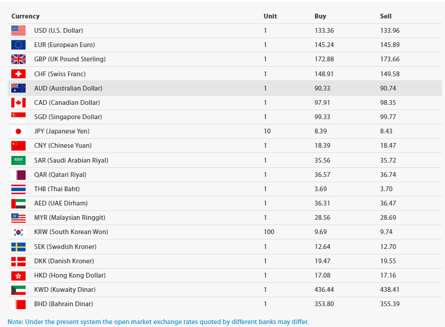
Task: Click the South Korean flag icon
Action: click(x=18, y=232)
